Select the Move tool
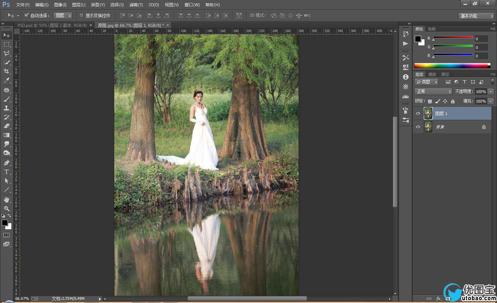Viewport: 497px width, 303px height. (6, 35)
